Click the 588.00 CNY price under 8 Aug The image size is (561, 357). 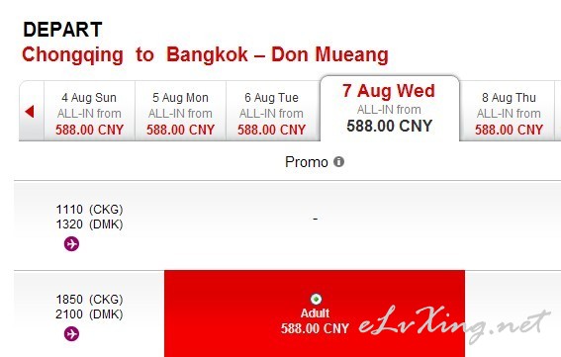tap(509, 130)
